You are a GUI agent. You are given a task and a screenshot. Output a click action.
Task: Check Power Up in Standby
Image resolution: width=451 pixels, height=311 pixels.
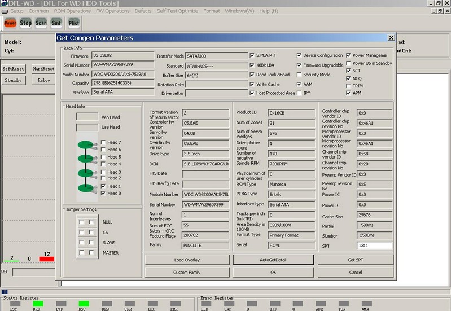pos(348,63)
